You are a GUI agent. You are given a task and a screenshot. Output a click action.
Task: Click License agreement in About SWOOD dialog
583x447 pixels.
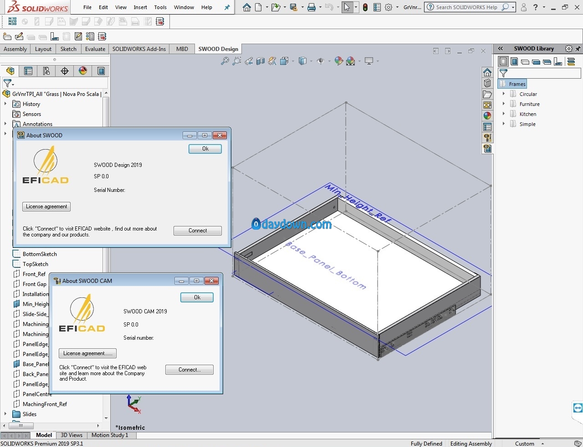46,206
